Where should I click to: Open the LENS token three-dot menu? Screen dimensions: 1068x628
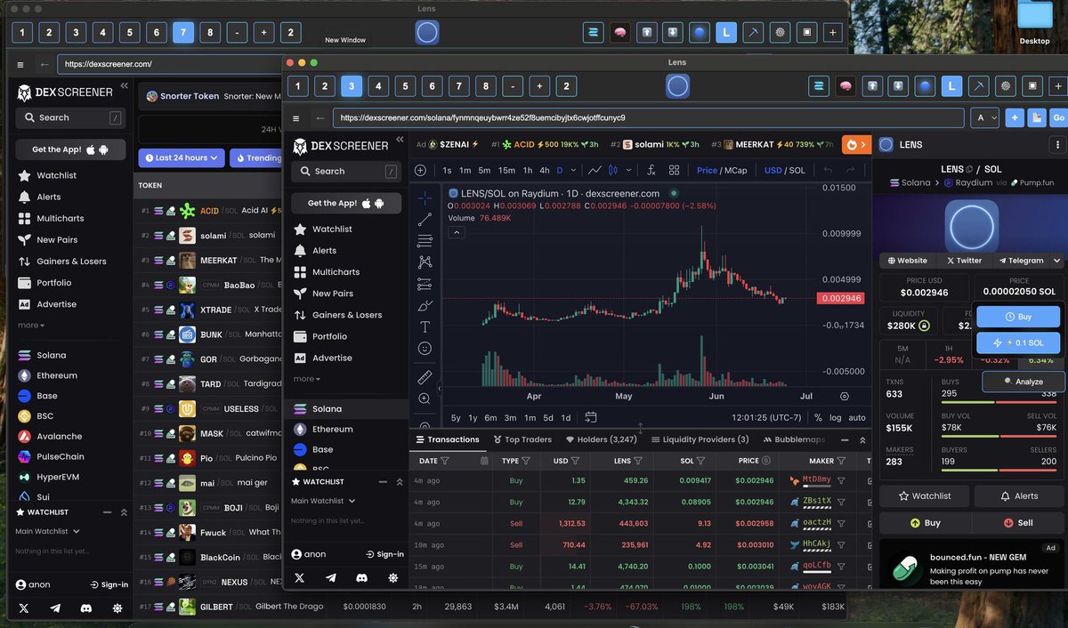tap(1057, 144)
